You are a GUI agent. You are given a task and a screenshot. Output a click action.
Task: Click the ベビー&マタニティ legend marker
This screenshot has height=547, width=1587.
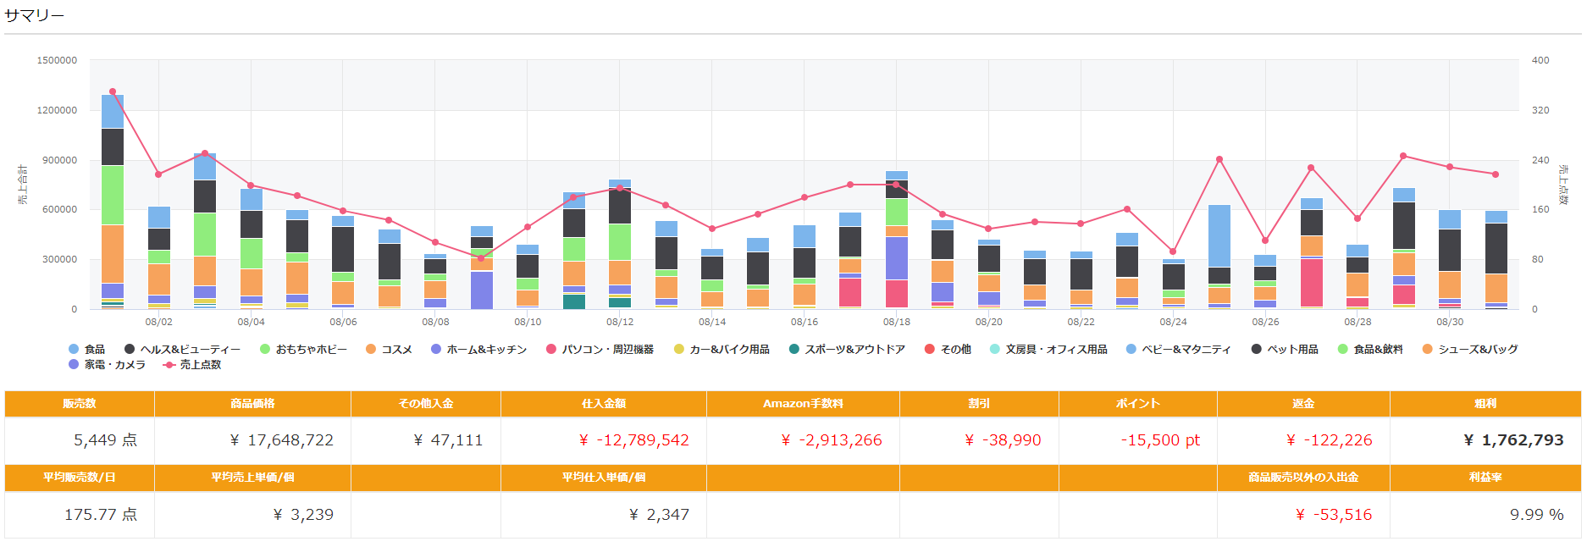point(1131,350)
